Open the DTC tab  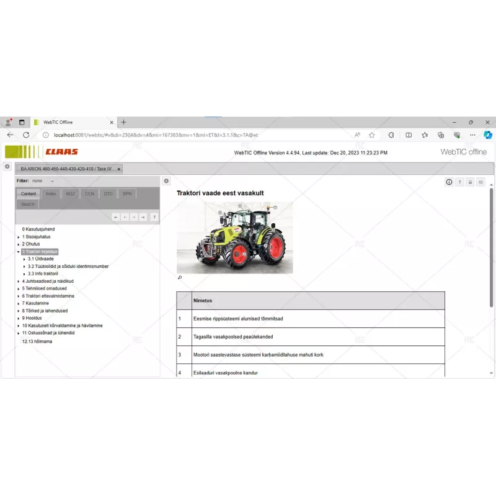coord(108,193)
